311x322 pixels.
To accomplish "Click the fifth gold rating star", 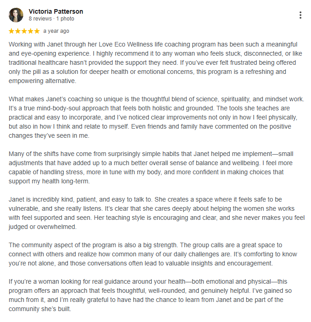I will [37, 31].
